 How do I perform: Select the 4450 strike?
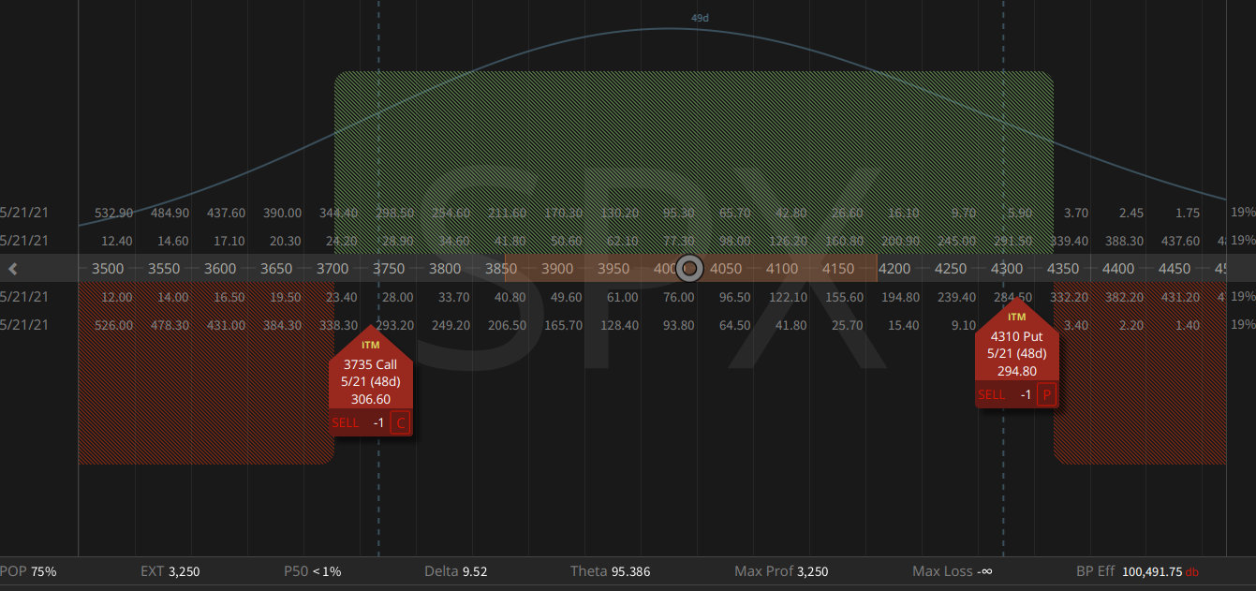click(1175, 269)
